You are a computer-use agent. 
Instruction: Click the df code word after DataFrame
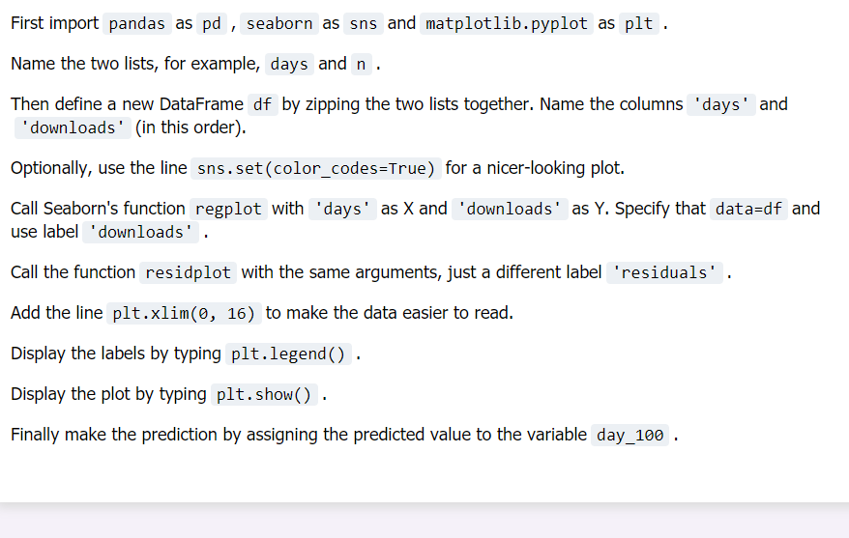coord(263,104)
